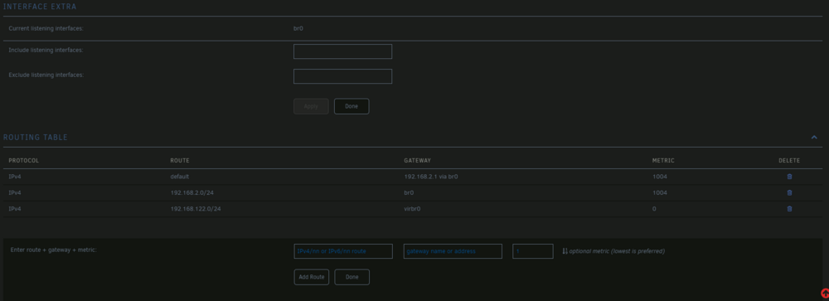Delete the 192.168.122.0/24 virbr0 route
Viewport: 829px width, 301px height.
click(789, 208)
